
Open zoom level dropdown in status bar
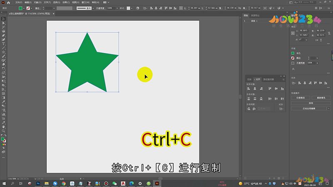coord(18,179)
